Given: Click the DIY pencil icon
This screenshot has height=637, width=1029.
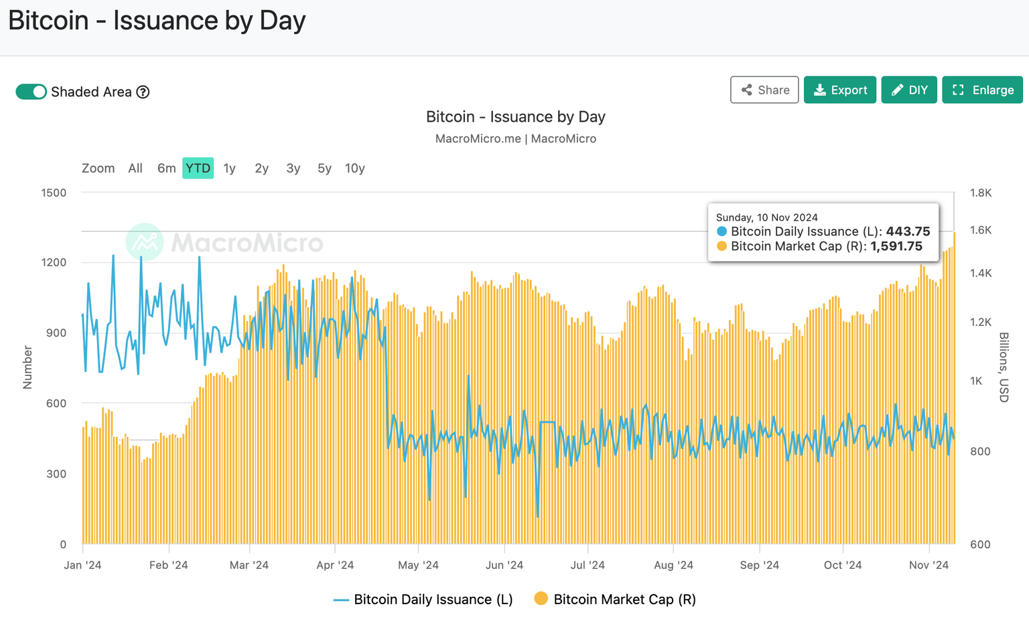Looking at the screenshot, I should pos(897,90).
